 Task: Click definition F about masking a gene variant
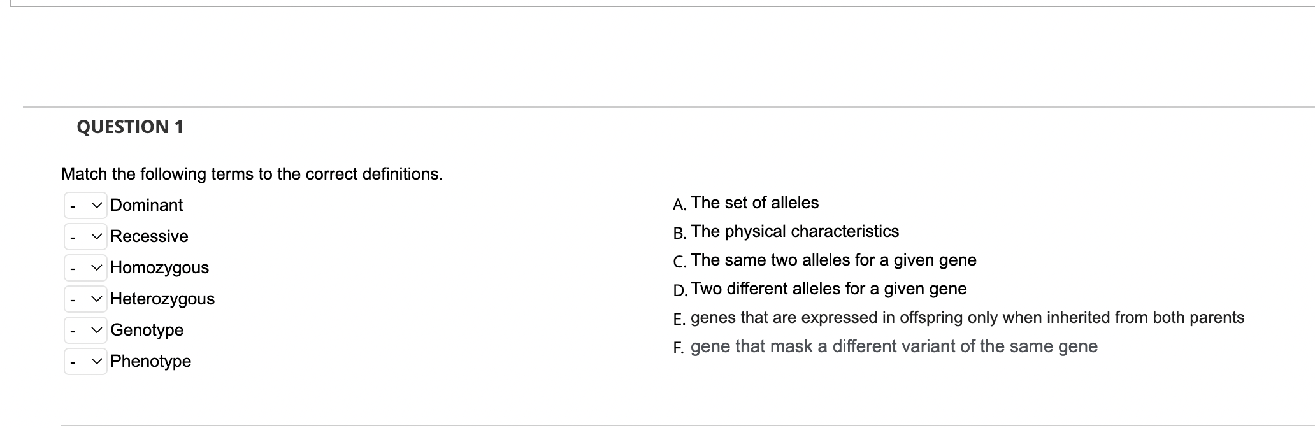pos(893,346)
